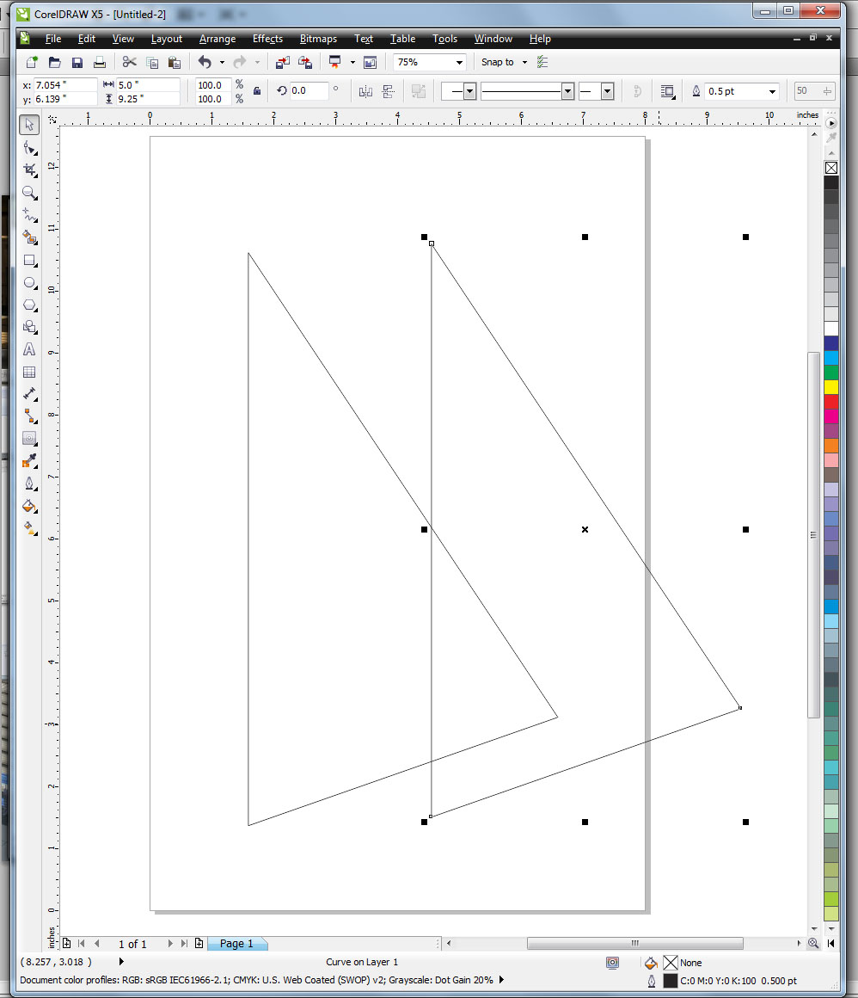Screen dimensions: 858x998
Task: Click the rotation angle field
Action: coord(309,91)
